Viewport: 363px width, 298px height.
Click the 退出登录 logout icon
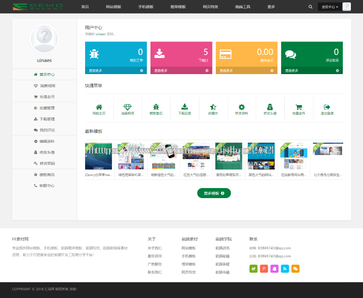pos(327,107)
